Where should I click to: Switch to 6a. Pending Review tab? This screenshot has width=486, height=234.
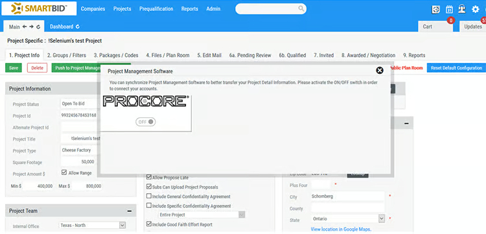[x=250, y=55]
